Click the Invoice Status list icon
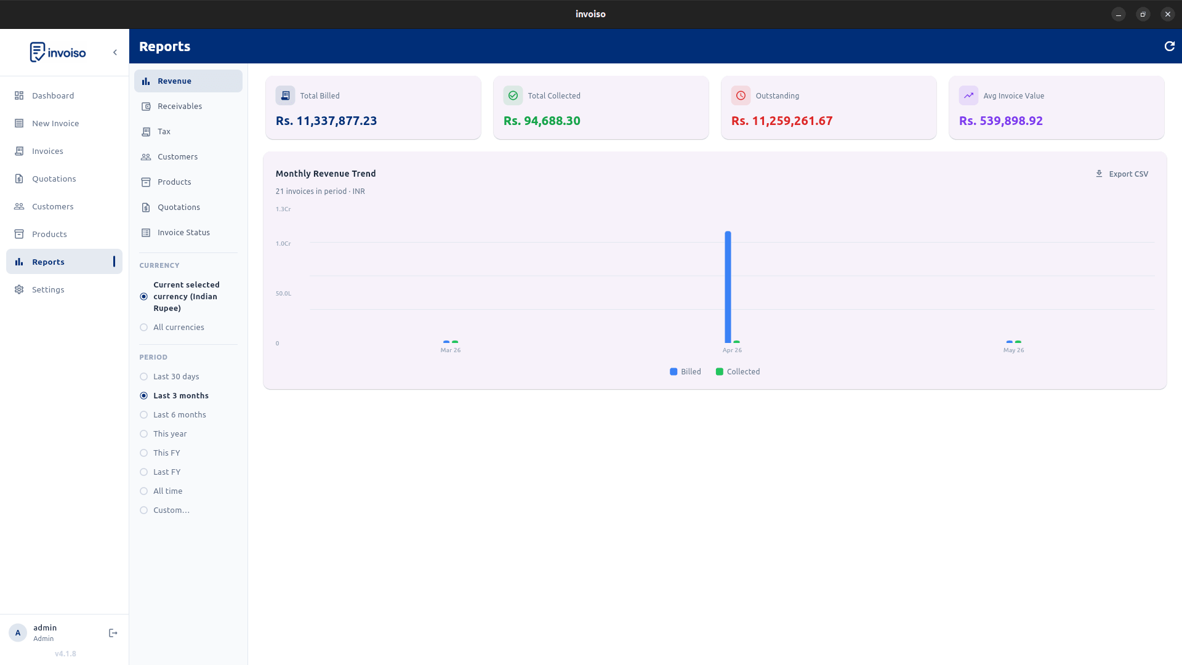The height and width of the screenshot is (665, 1182). (x=146, y=233)
